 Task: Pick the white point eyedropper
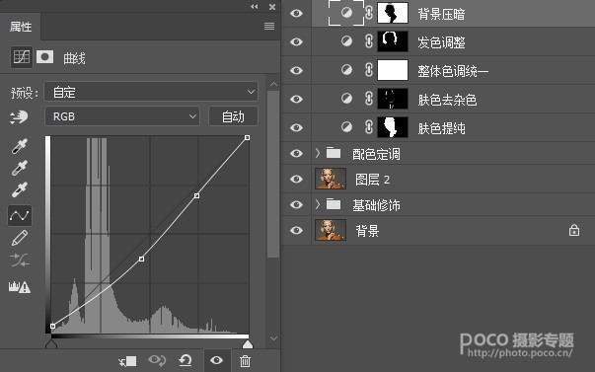(20, 189)
